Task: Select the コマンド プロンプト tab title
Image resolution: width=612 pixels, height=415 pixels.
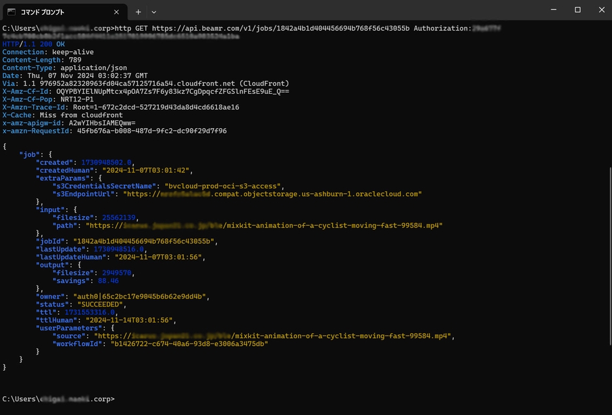Action: [x=44, y=12]
